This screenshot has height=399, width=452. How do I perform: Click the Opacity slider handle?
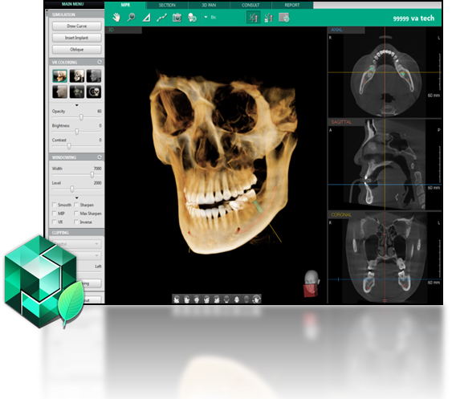(x=81, y=117)
